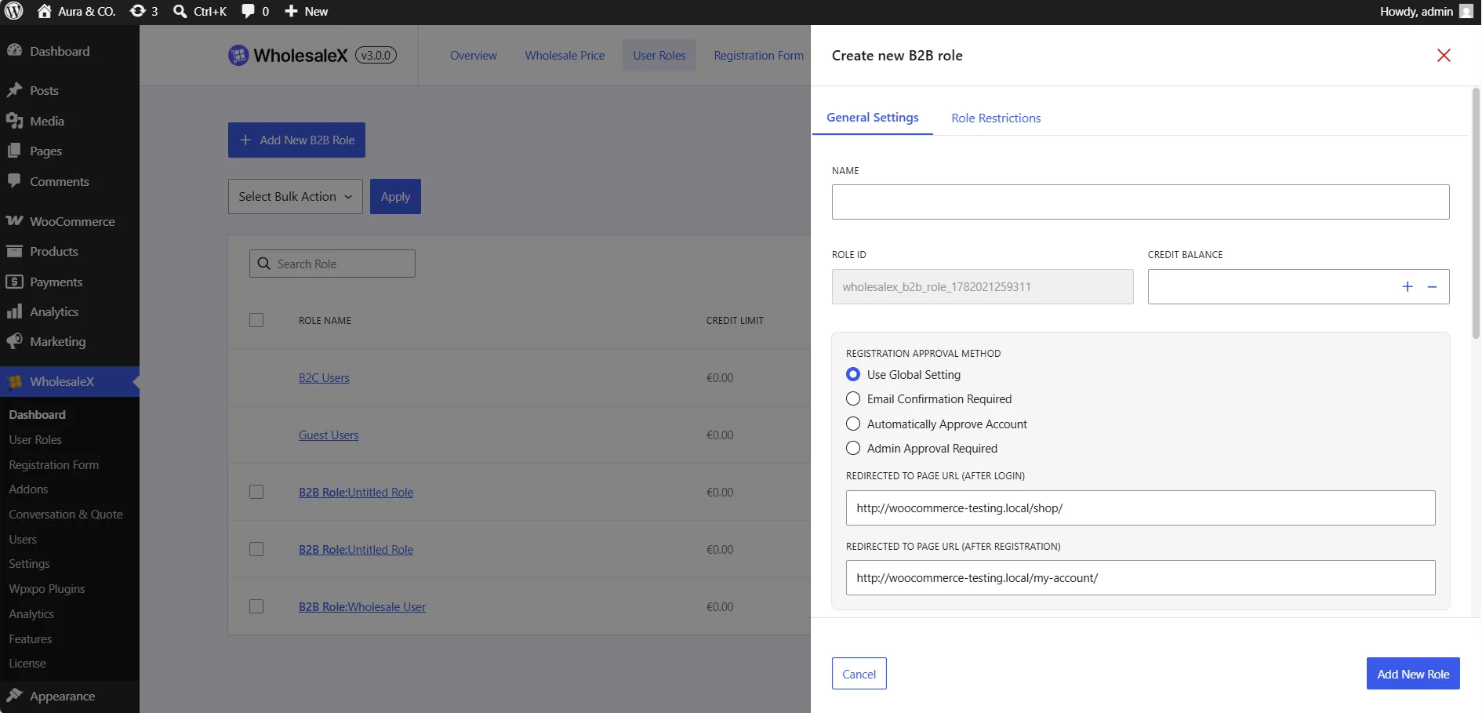Check the B2B Role:Wholesale User row
This screenshot has width=1482, height=713.
[x=256, y=606]
